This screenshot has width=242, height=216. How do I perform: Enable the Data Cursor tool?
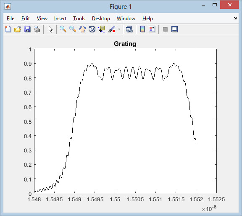tap(102, 29)
